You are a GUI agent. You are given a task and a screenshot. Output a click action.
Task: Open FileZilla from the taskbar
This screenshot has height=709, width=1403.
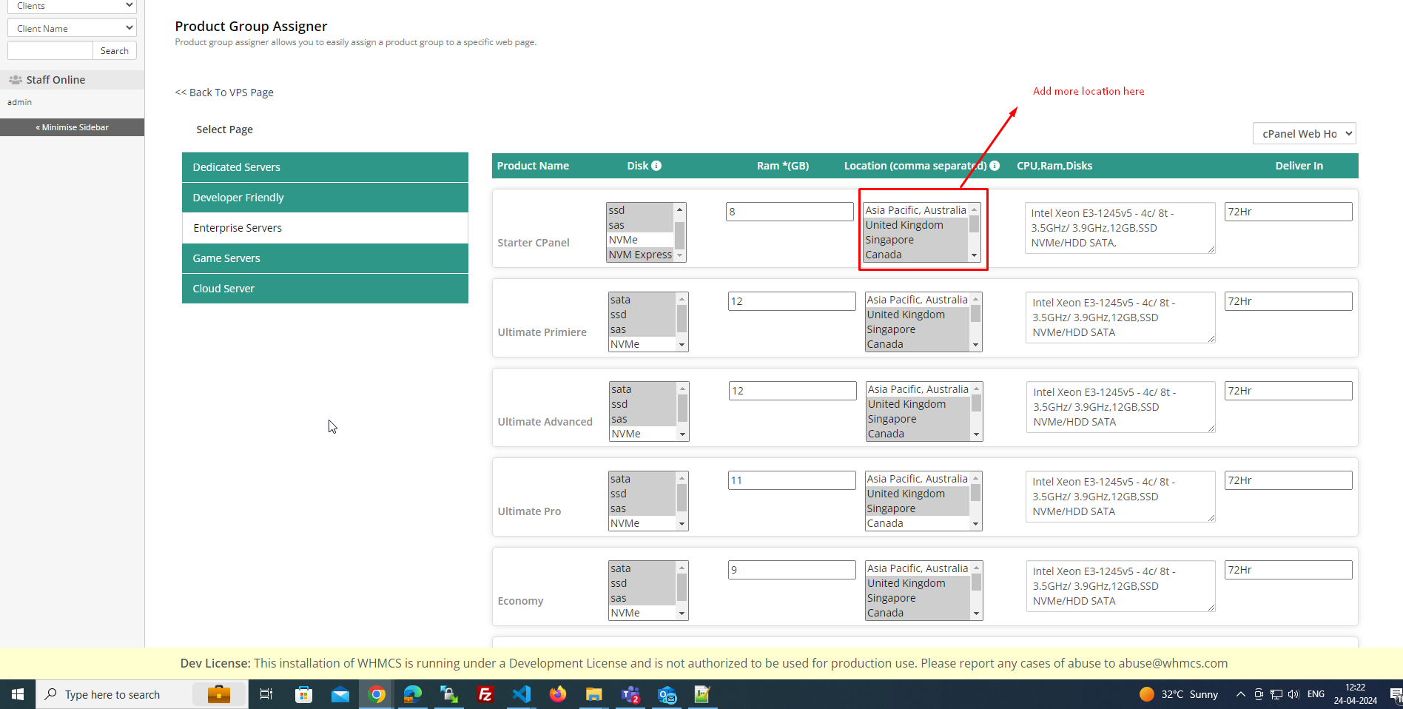(485, 694)
